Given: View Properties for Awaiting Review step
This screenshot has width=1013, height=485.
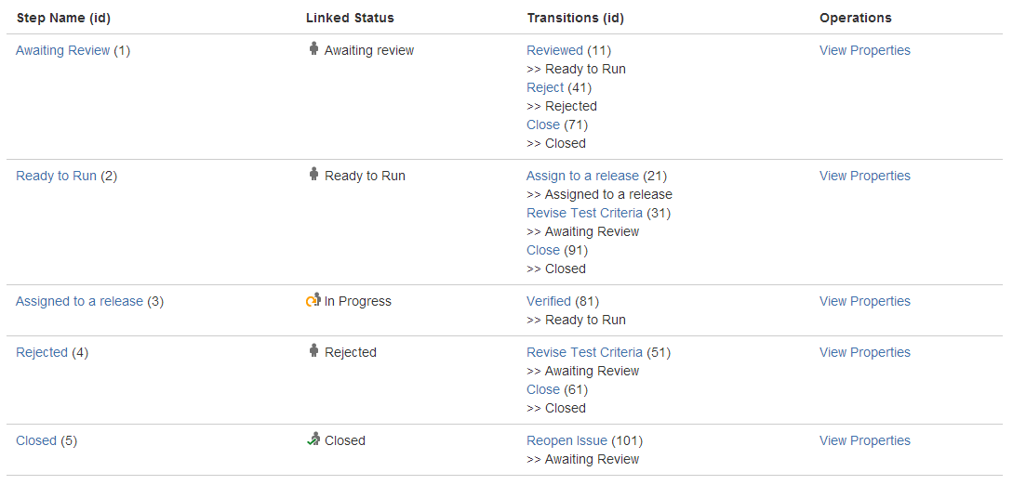Looking at the screenshot, I should (x=865, y=50).
